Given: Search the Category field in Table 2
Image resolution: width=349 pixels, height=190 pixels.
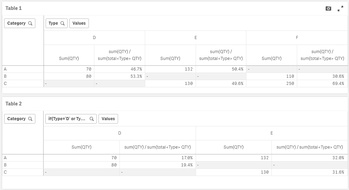Looking at the screenshot, I should [x=30, y=119].
